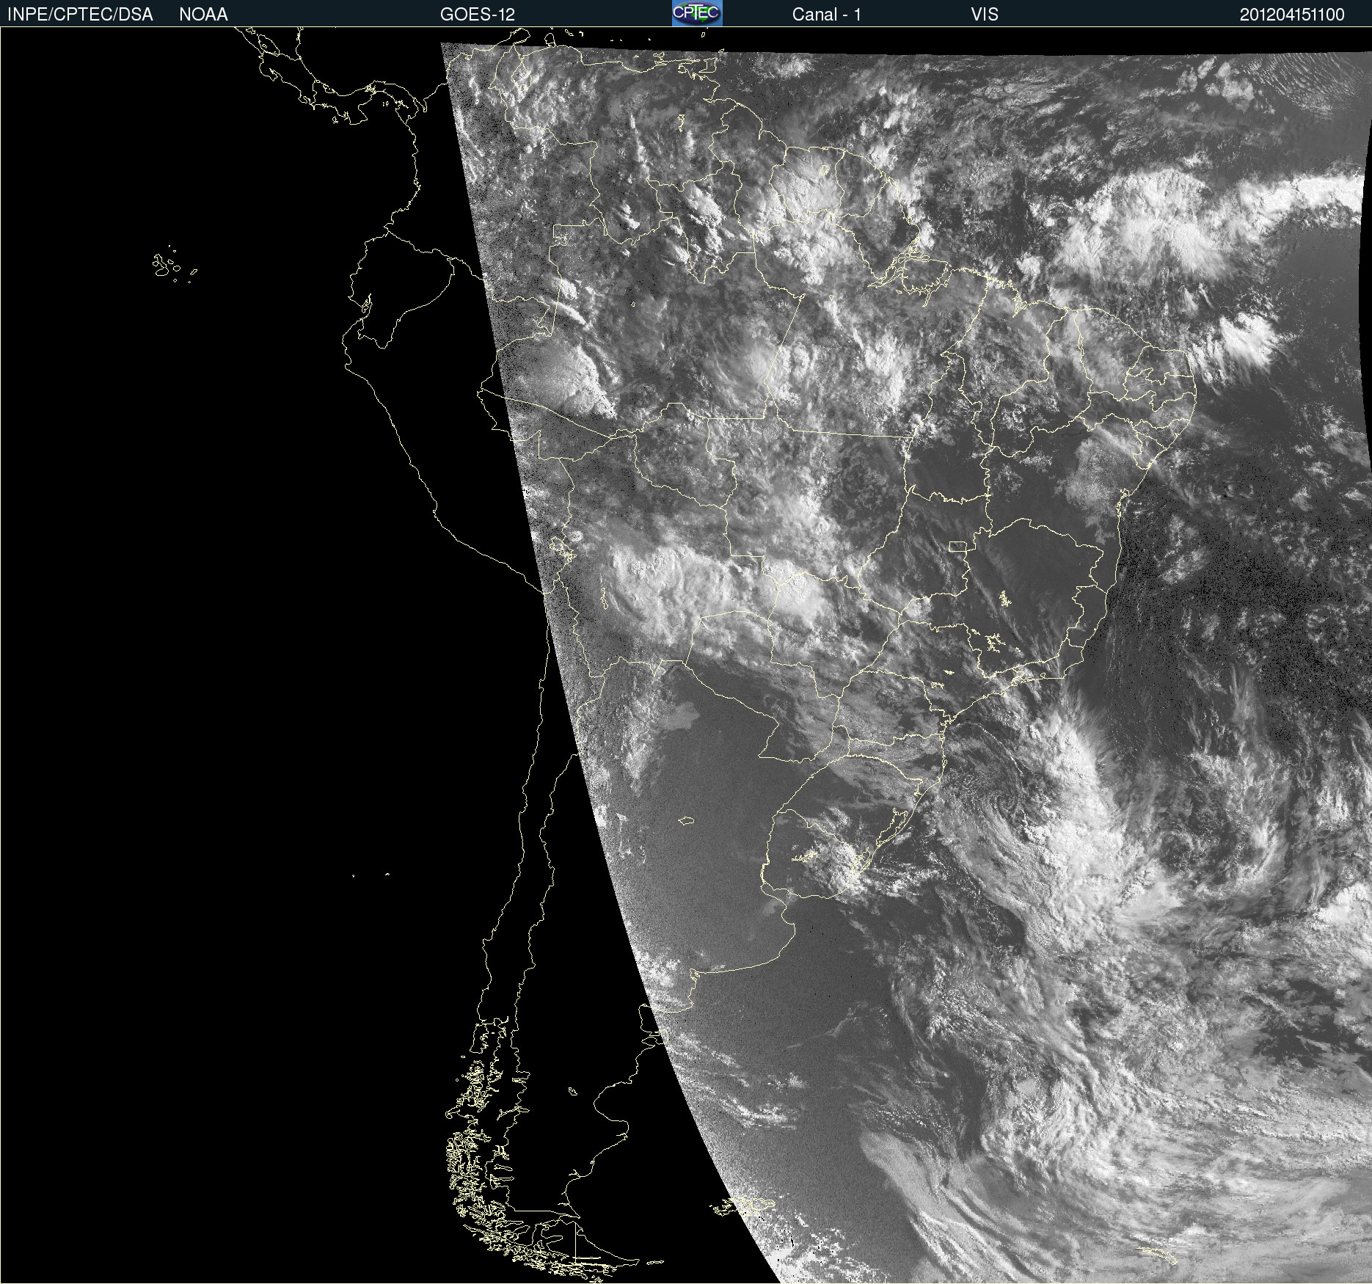Select the INPE/CPTEC/DSA header text
The width and height of the screenshot is (1372, 1284).
coord(80,15)
